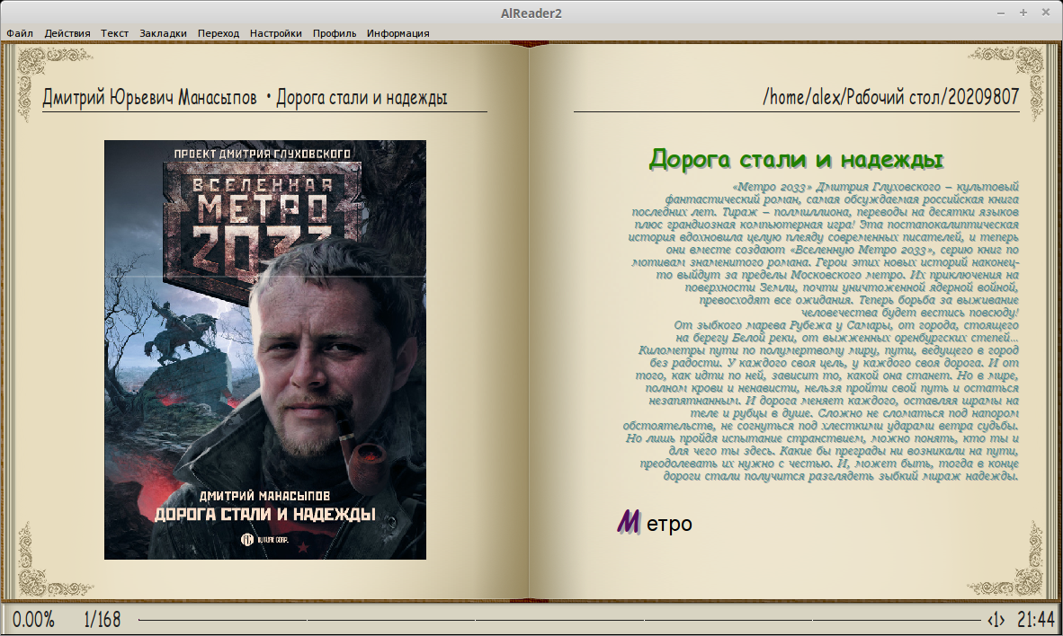The height and width of the screenshot is (636, 1063).
Task: Expand the Переход navigation menu
Action: pos(219,33)
